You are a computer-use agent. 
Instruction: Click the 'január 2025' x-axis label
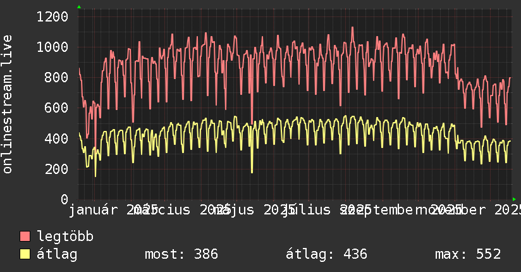[113, 210]
